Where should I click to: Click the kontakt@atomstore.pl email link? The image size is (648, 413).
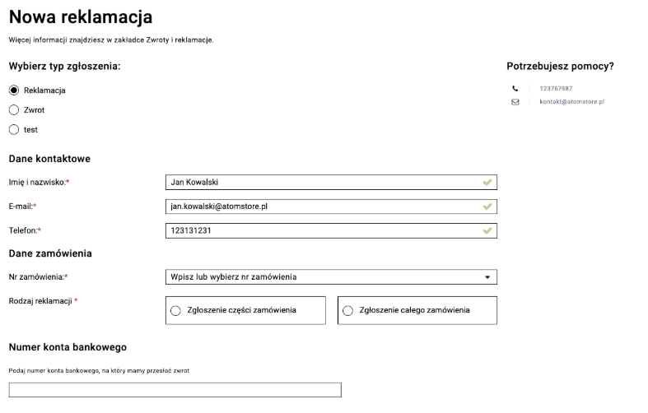pyautogui.click(x=572, y=102)
